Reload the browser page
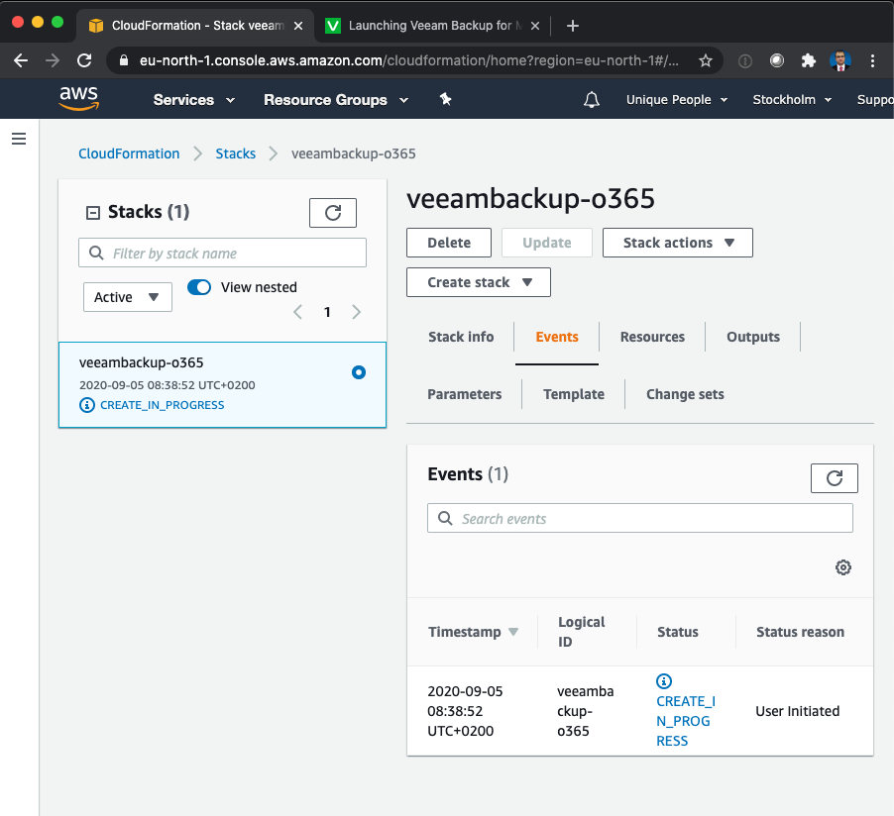Screen dimensions: 894x816 tap(84, 60)
